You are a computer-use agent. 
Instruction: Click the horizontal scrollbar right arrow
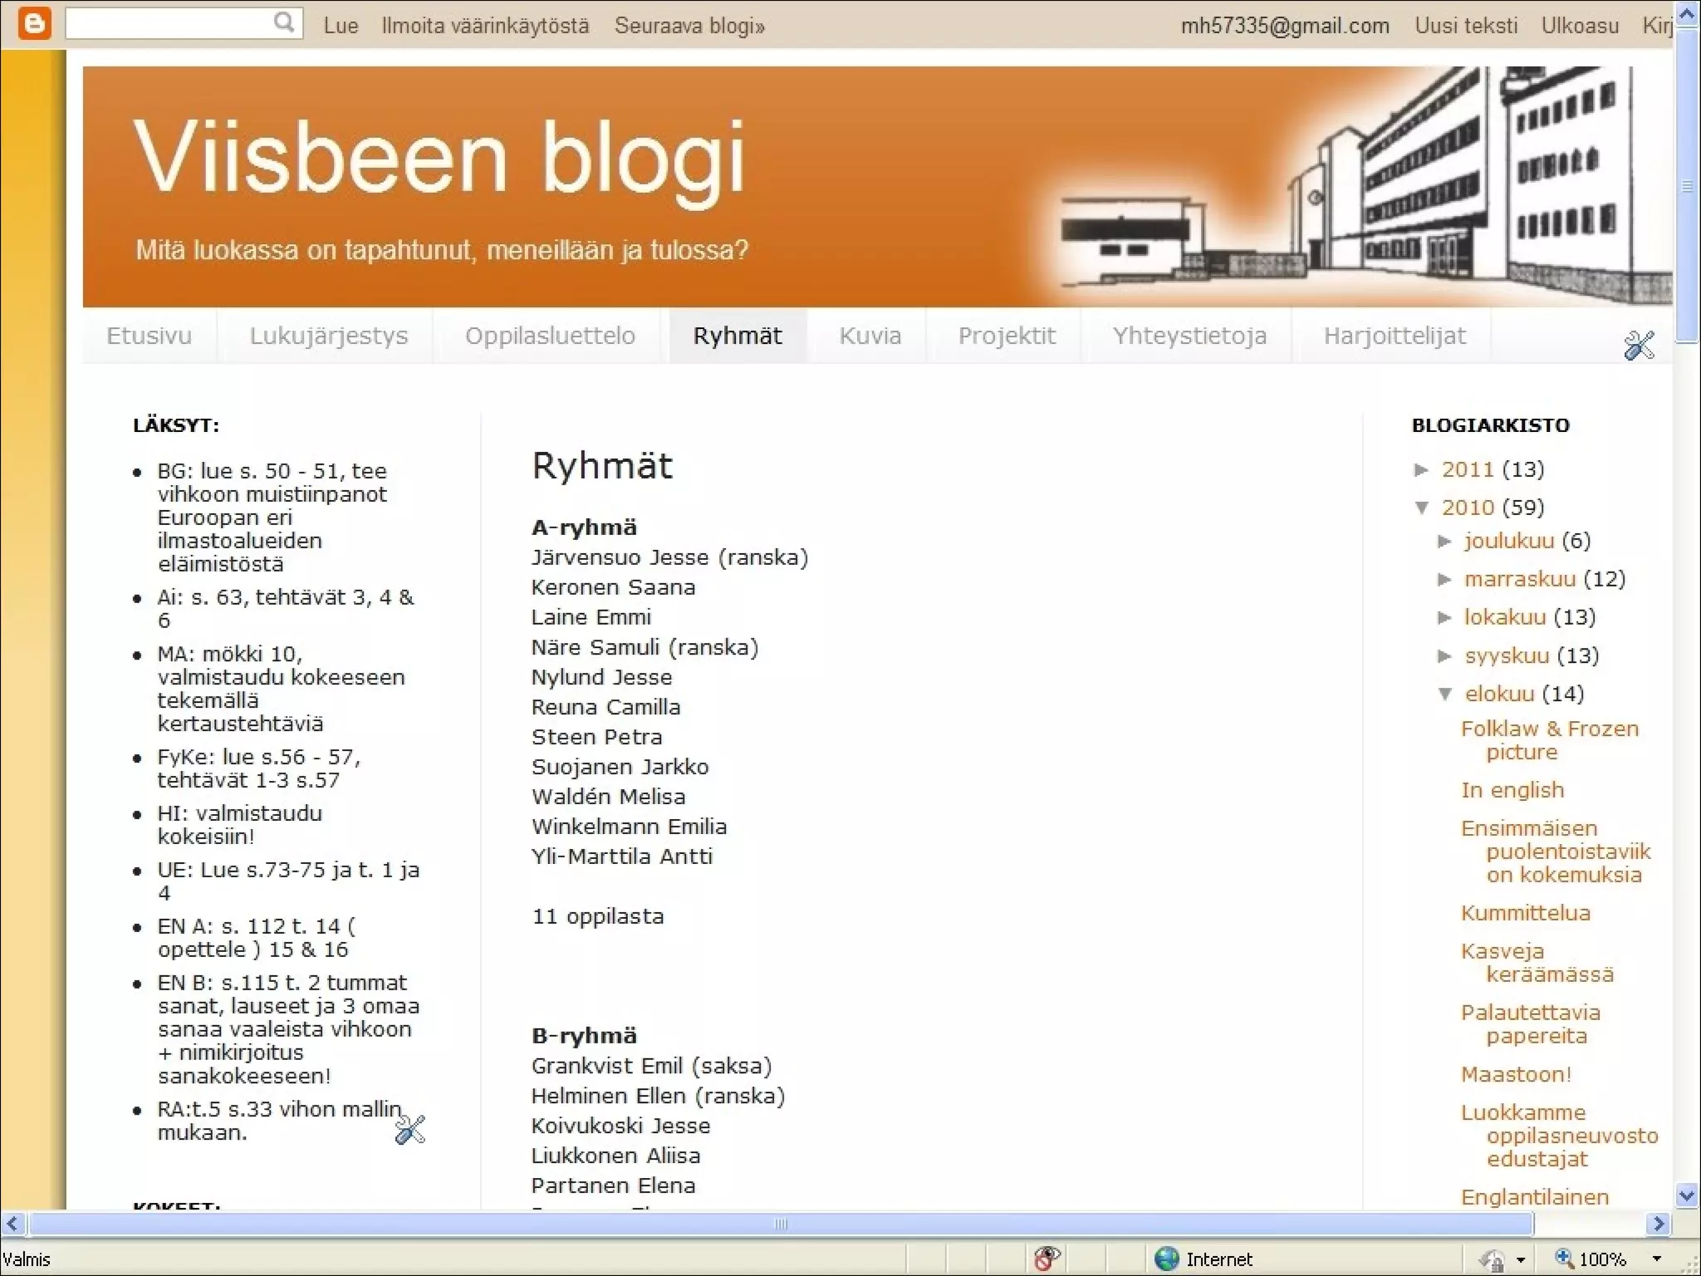point(1659,1224)
